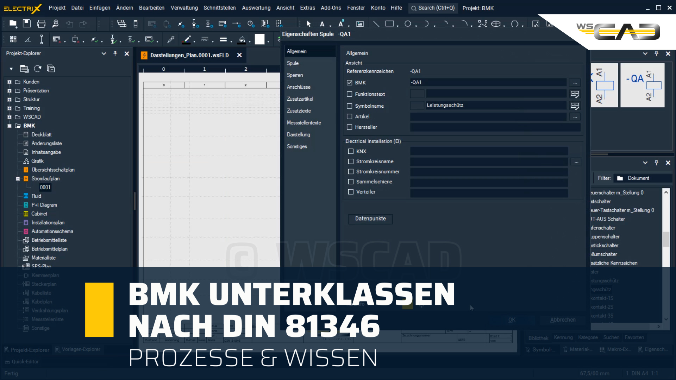Select the eyedropper tool
This screenshot has width=676, height=380.
(x=171, y=39)
